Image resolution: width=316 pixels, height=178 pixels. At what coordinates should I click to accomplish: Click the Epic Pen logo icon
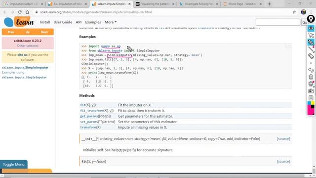click(311, 19)
